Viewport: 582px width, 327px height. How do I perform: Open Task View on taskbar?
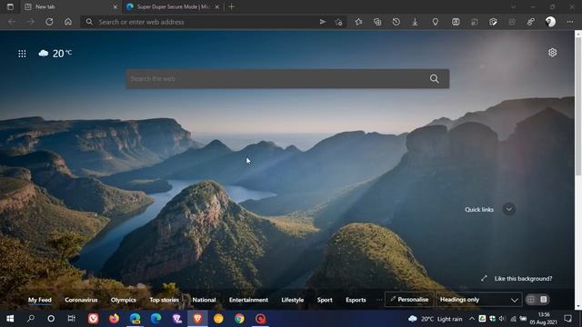pyautogui.click(x=71, y=319)
